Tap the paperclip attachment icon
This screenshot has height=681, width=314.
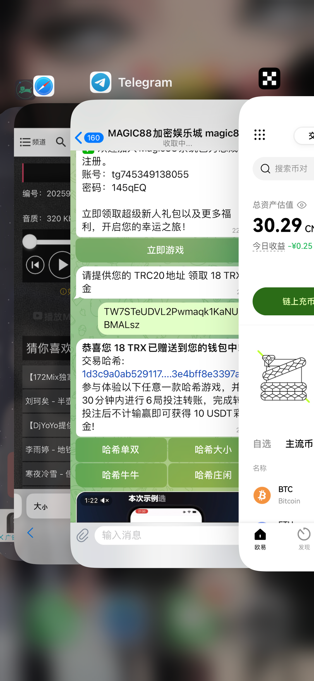(83, 535)
